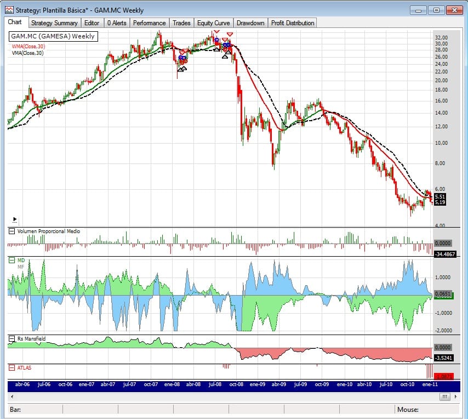Viewport: 468px width, 419px height.
Task: Collapse the Rs Mansfield pane
Action: pyautogui.click(x=12, y=339)
